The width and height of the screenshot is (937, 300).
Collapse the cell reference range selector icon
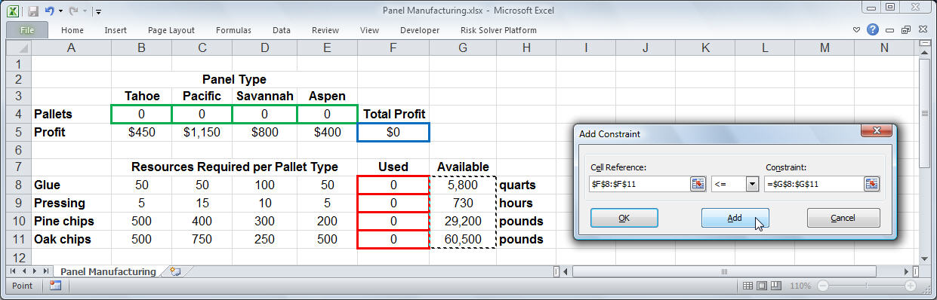(698, 184)
